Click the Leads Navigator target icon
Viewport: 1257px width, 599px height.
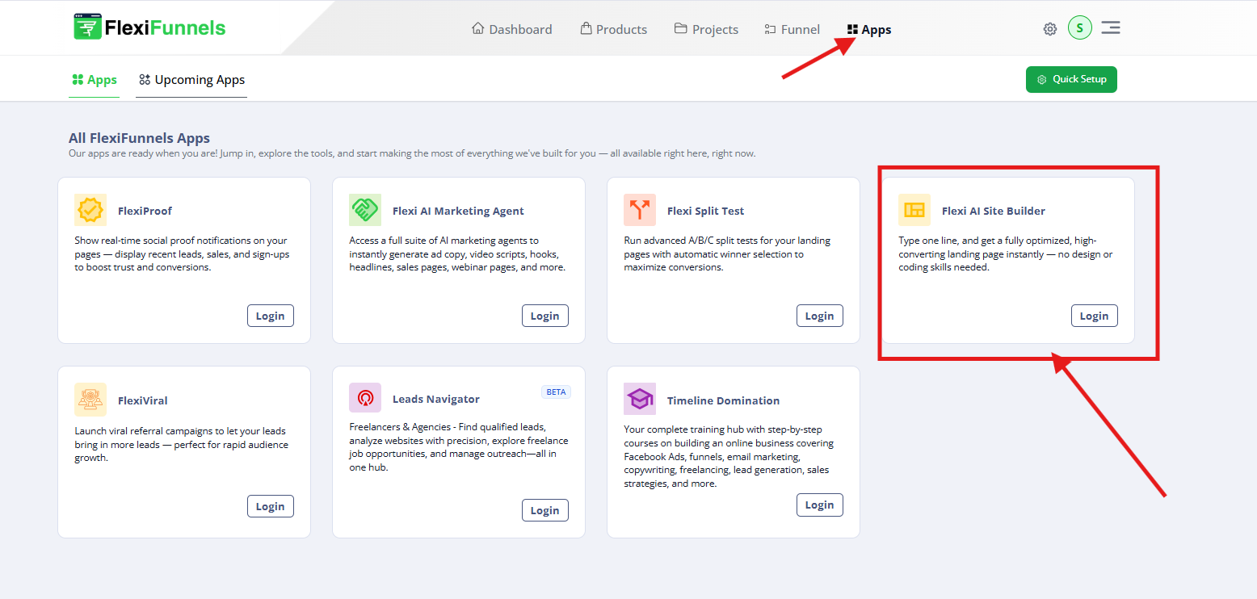(x=365, y=398)
